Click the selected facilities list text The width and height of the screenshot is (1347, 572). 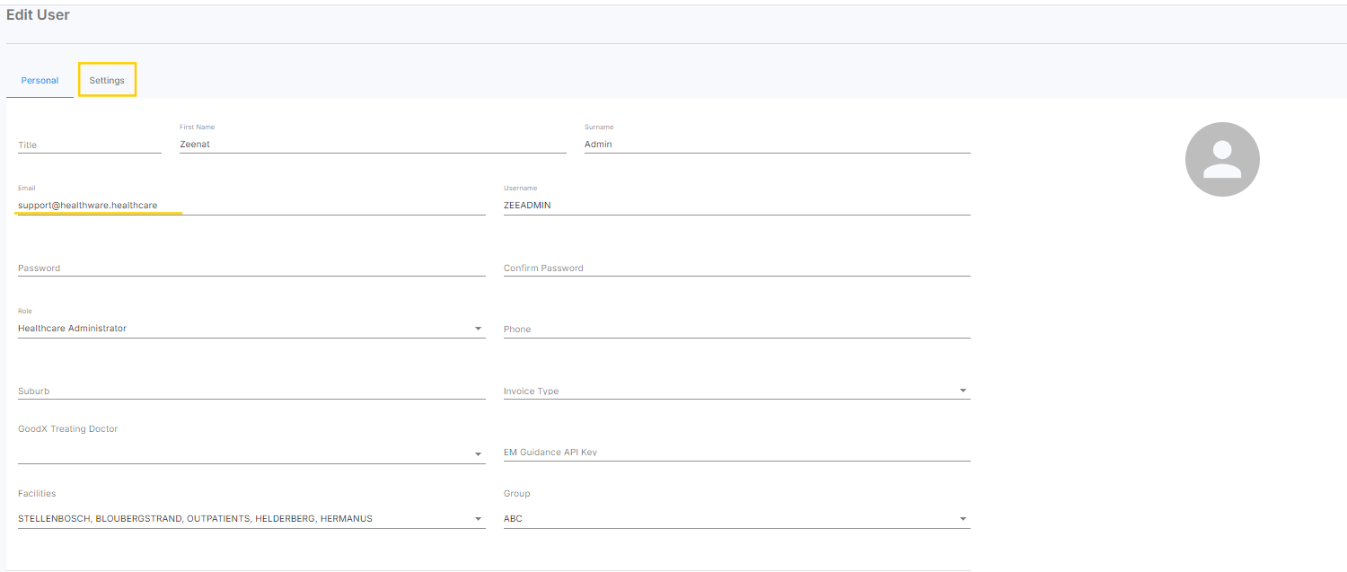point(195,519)
